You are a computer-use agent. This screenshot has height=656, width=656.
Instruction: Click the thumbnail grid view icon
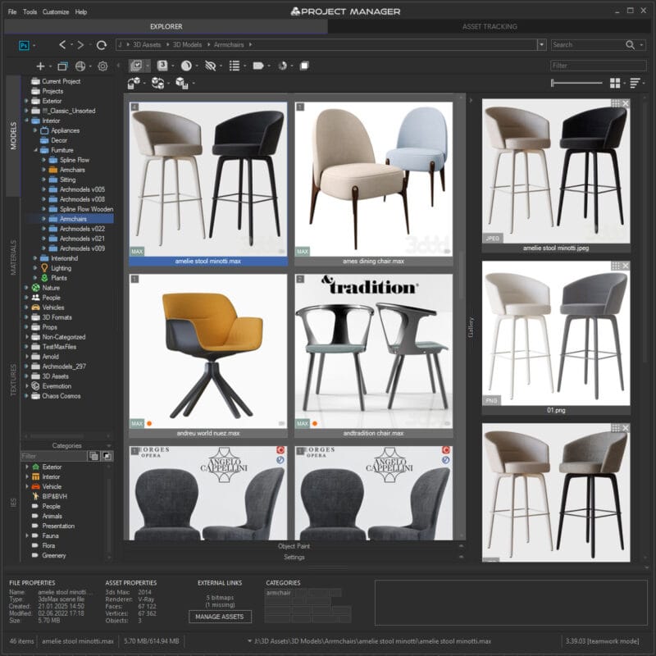pyautogui.click(x=615, y=84)
